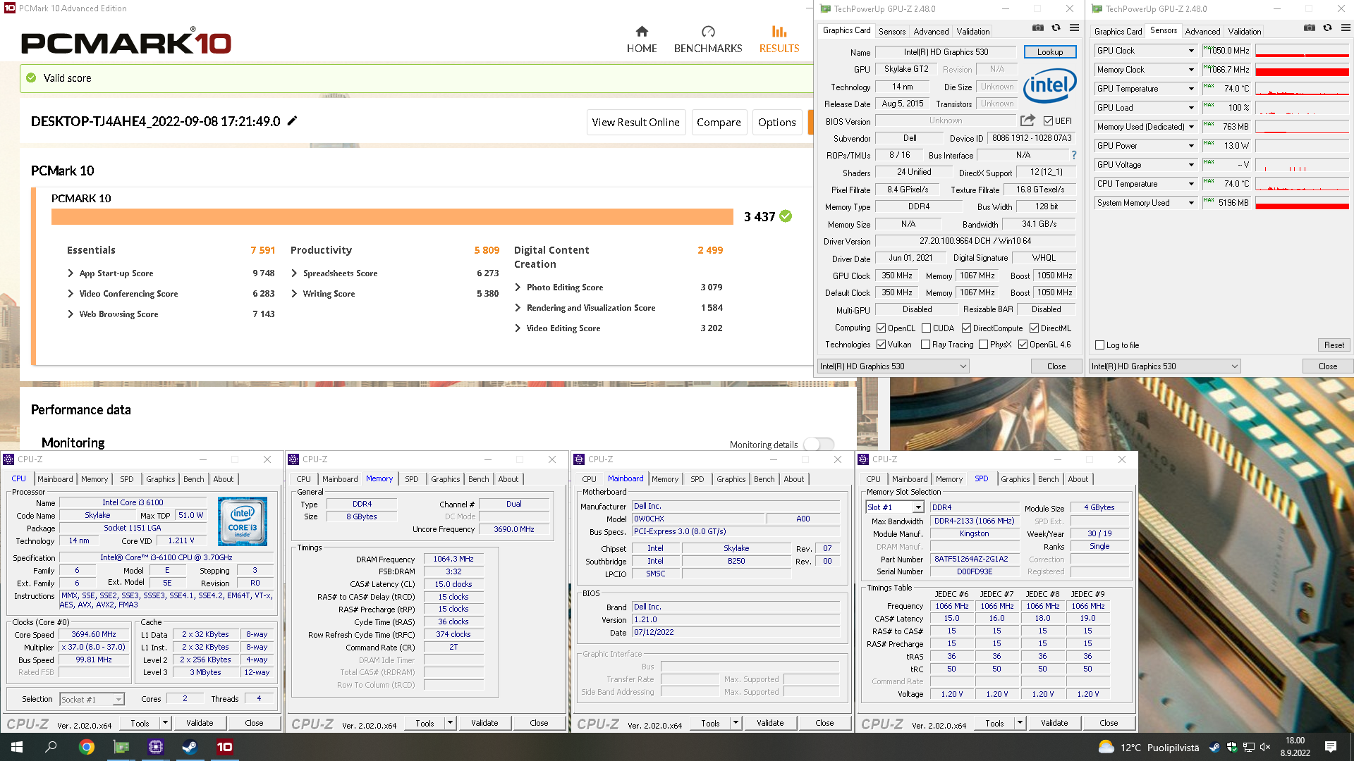Toggle Vulkan checkbox
This screenshot has height=761, width=1354.
pos(881,345)
